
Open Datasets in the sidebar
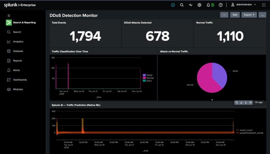pyautogui.click(x=18, y=51)
